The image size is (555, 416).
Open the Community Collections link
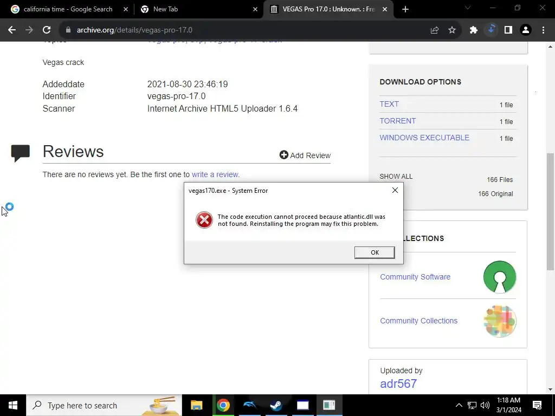click(419, 321)
